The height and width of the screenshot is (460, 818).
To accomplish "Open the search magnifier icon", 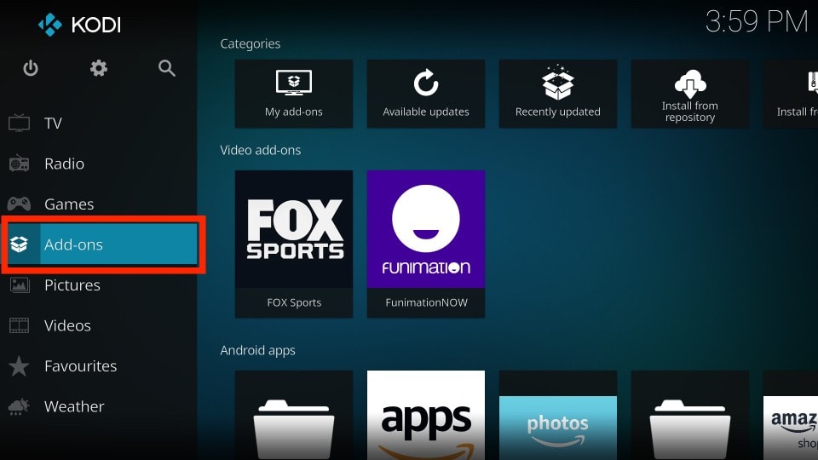I will click(167, 68).
